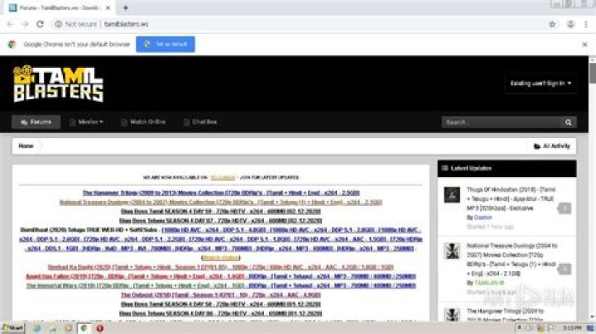The height and width of the screenshot is (334, 596).
Task: Click the search magnifier icon
Action: (570, 122)
